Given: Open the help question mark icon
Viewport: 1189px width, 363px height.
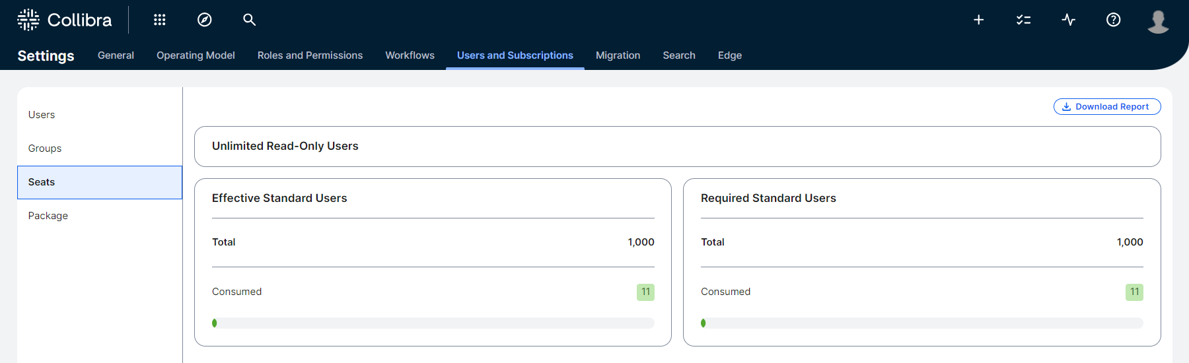Looking at the screenshot, I should click(x=1113, y=20).
